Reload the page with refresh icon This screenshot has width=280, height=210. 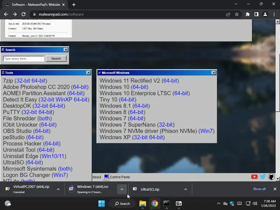point(24,14)
